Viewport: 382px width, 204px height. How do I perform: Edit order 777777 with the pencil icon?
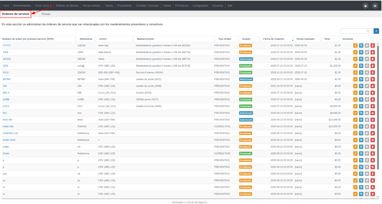(355, 45)
